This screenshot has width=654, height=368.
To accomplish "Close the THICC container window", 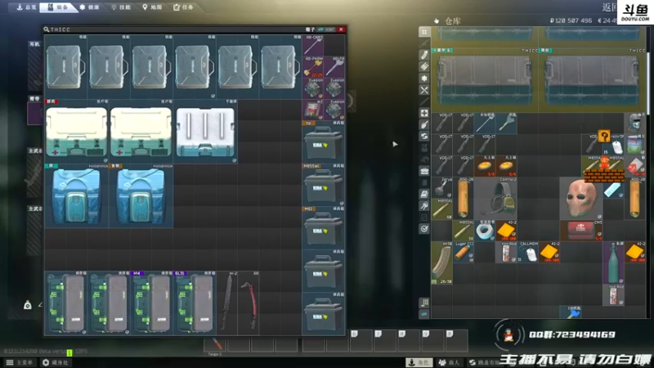I will click(341, 29).
